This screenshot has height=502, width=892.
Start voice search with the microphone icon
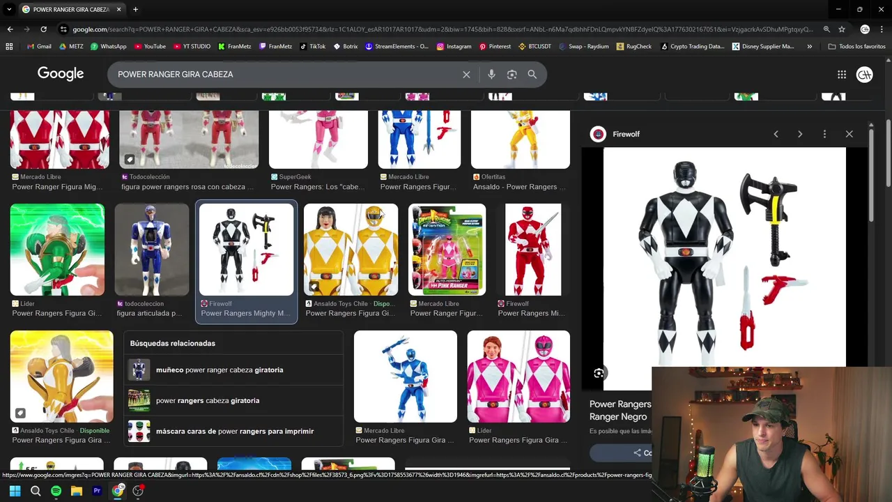tap(491, 75)
